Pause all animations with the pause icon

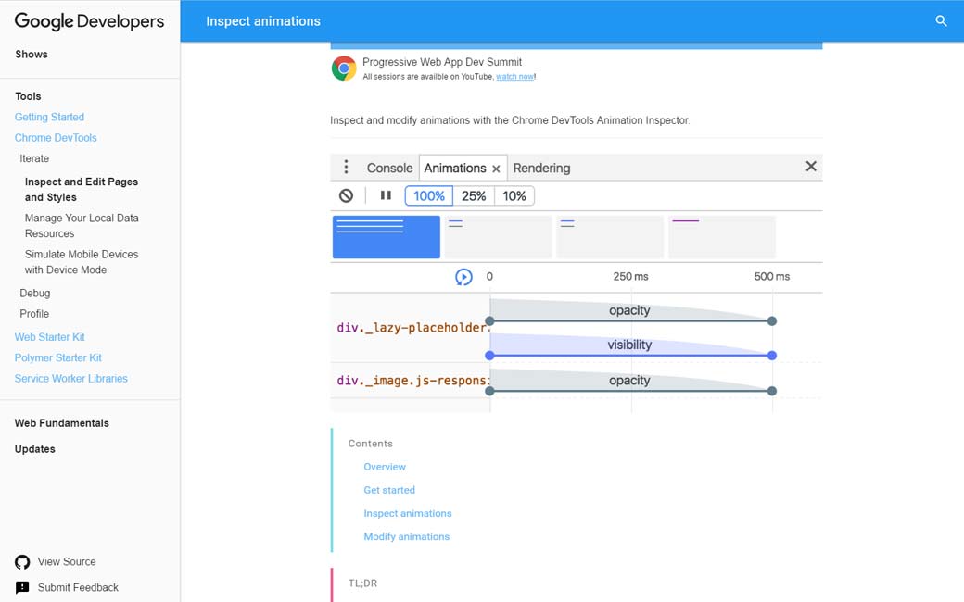(x=386, y=195)
